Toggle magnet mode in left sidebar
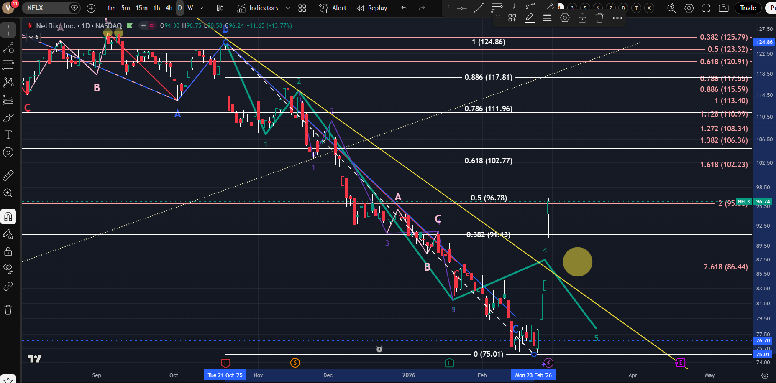 click(x=8, y=216)
